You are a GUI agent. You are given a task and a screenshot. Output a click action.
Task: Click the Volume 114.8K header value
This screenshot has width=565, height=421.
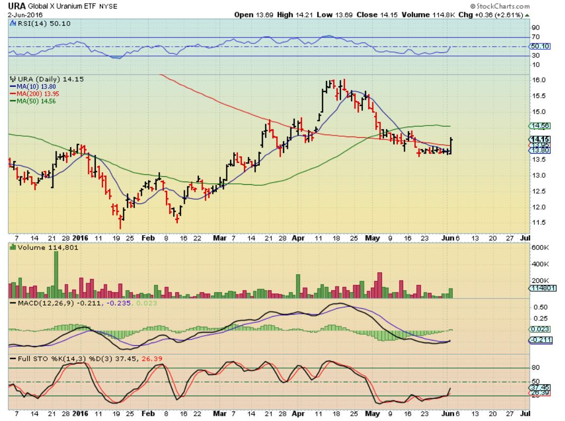click(x=429, y=15)
